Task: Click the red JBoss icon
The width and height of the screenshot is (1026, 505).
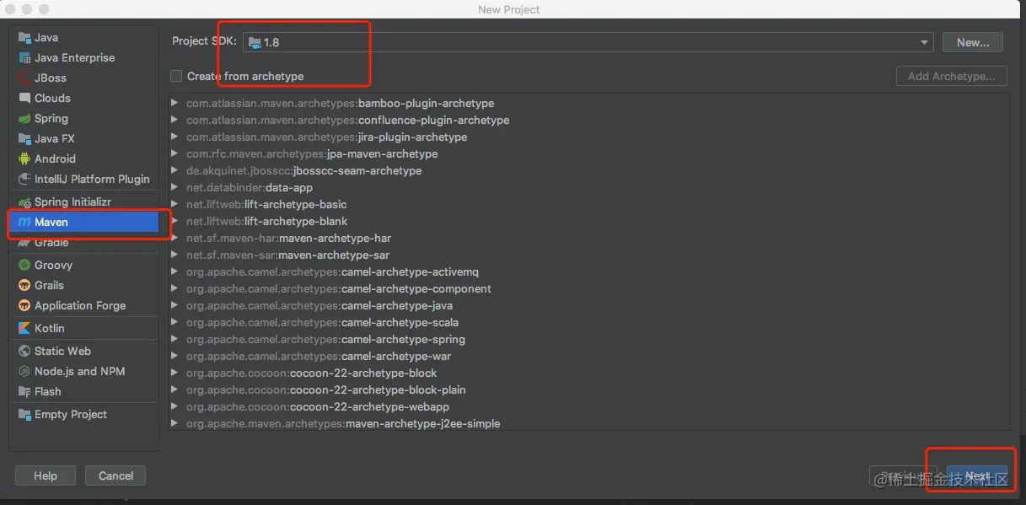Action: click(x=24, y=78)
